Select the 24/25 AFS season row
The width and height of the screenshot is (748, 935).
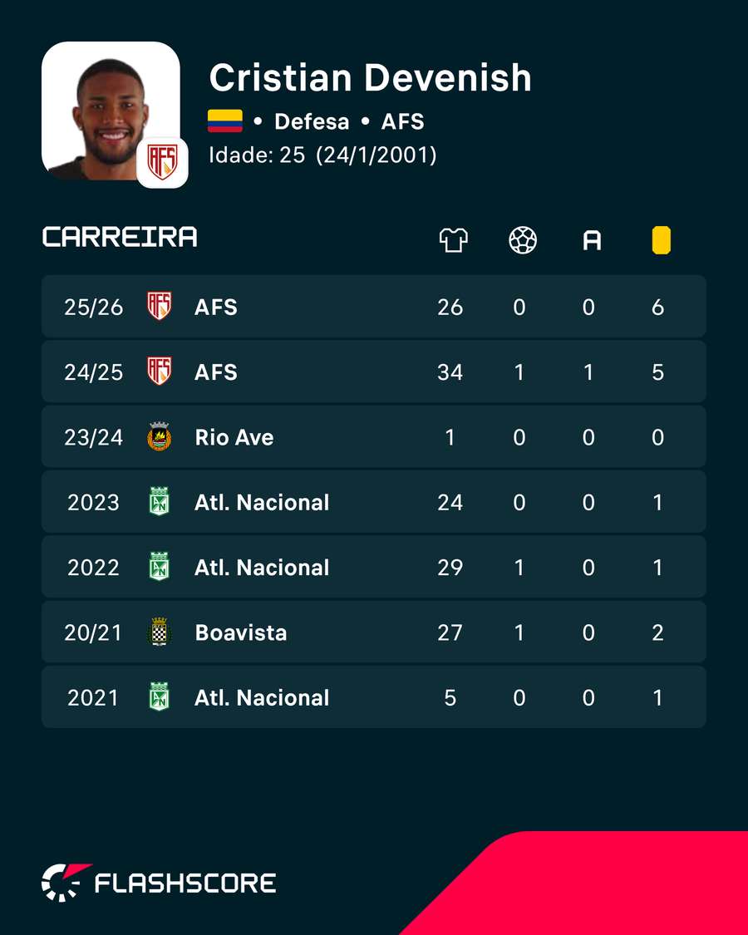[x=373, y=372]
